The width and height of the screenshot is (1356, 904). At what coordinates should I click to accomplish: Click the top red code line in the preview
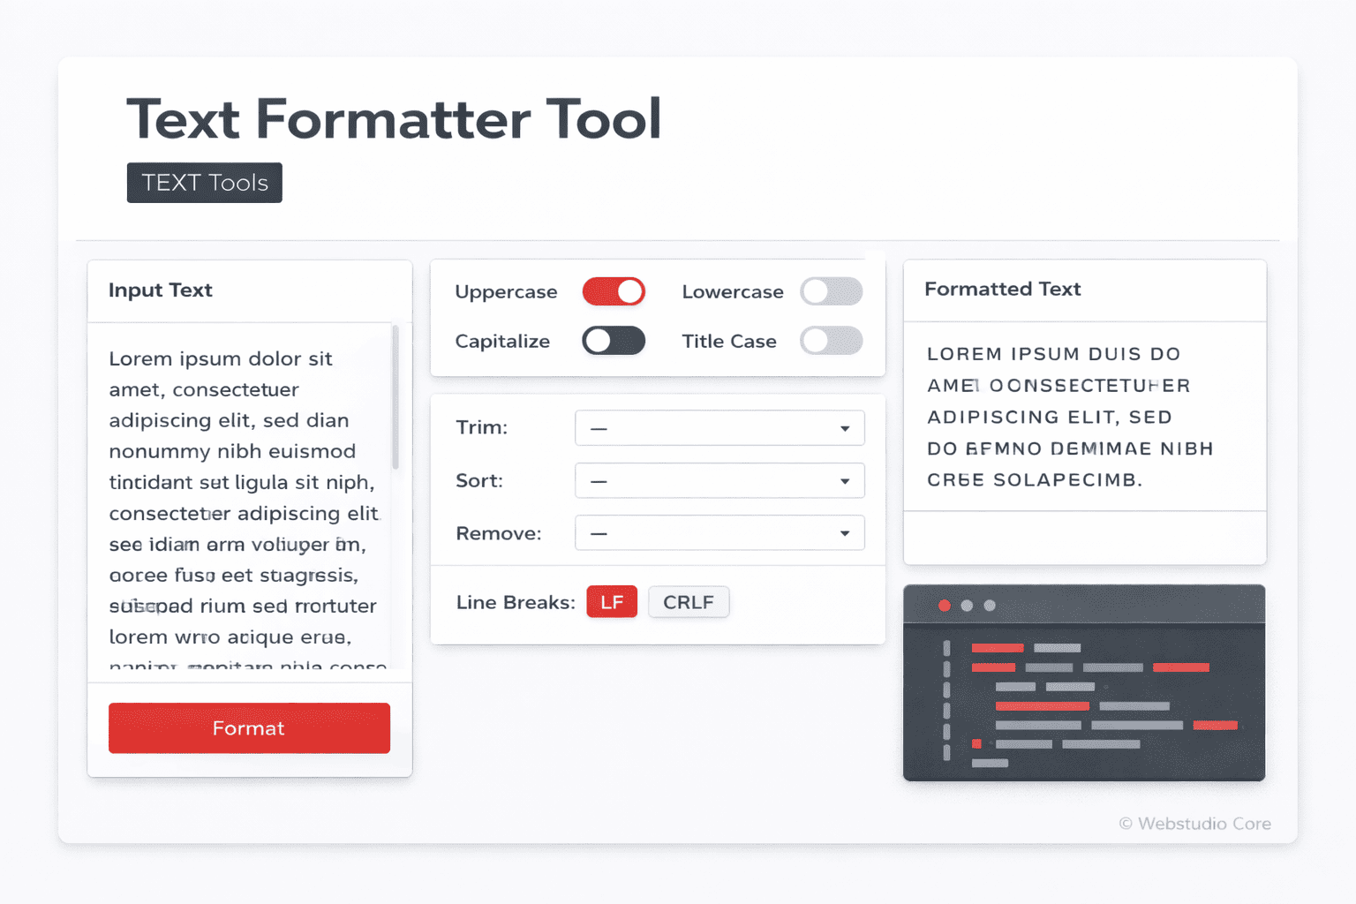pyautogui.click(x=997, y=647)
